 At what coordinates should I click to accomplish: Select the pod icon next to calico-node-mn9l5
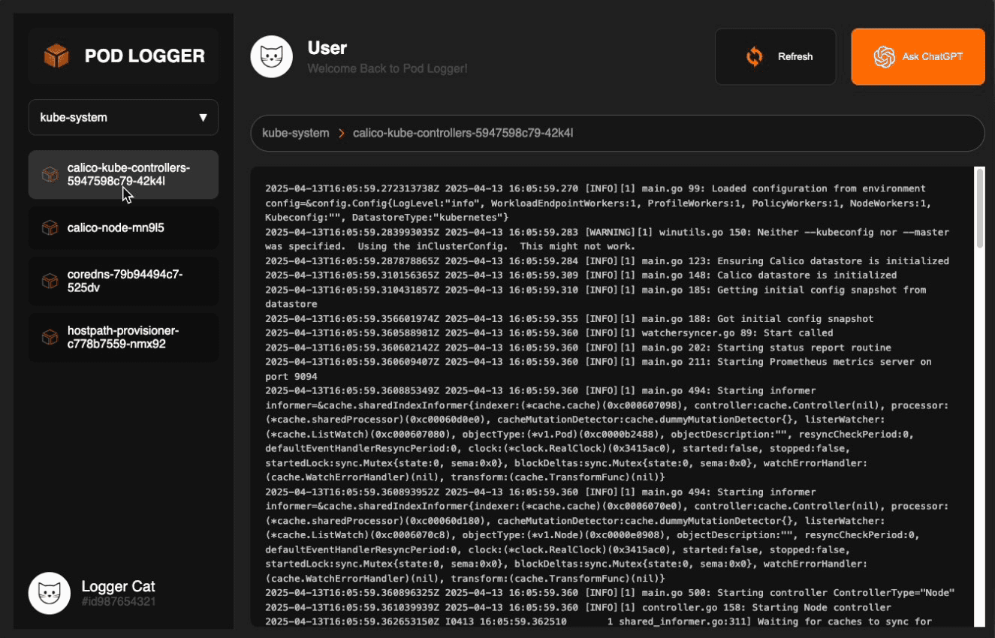pos(50,227)
